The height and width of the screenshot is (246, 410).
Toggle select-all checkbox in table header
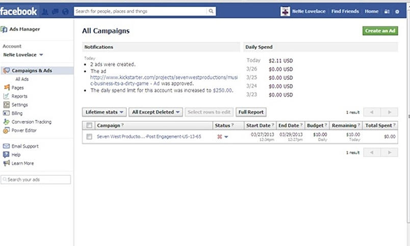pos(89,125)
